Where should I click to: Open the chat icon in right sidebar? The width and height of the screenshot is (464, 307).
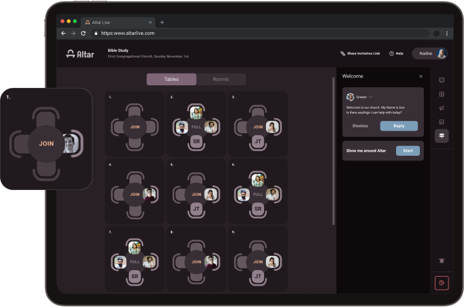(x=441, y=80)
